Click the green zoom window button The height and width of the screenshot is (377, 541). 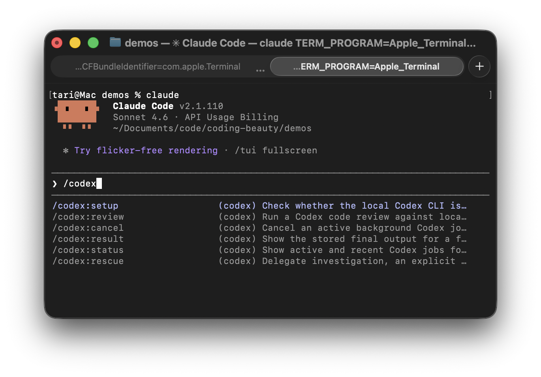pyautogui.click(x=93, y=43)
